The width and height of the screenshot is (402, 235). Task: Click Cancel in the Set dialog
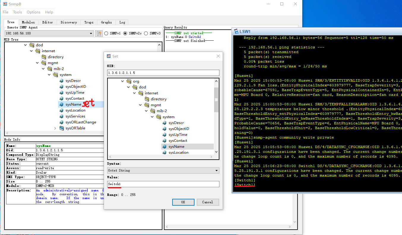tap(208, 202)
